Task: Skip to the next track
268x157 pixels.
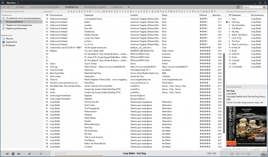Action: 19,154
